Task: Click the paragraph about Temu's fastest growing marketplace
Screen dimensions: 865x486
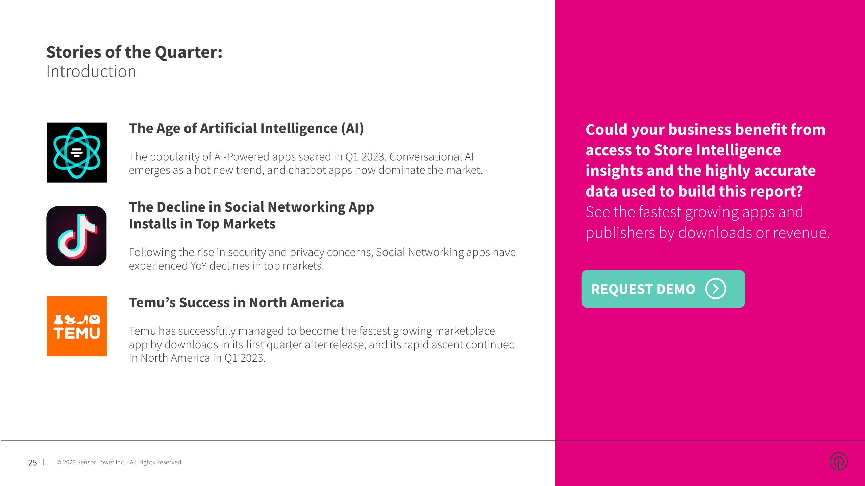Action: (x=322, y=344)
